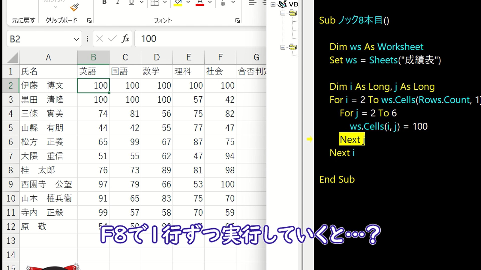The image size is (481, 270).
Task: Open the Font settings dialog launcher
Action: click(x=237, y=21)
